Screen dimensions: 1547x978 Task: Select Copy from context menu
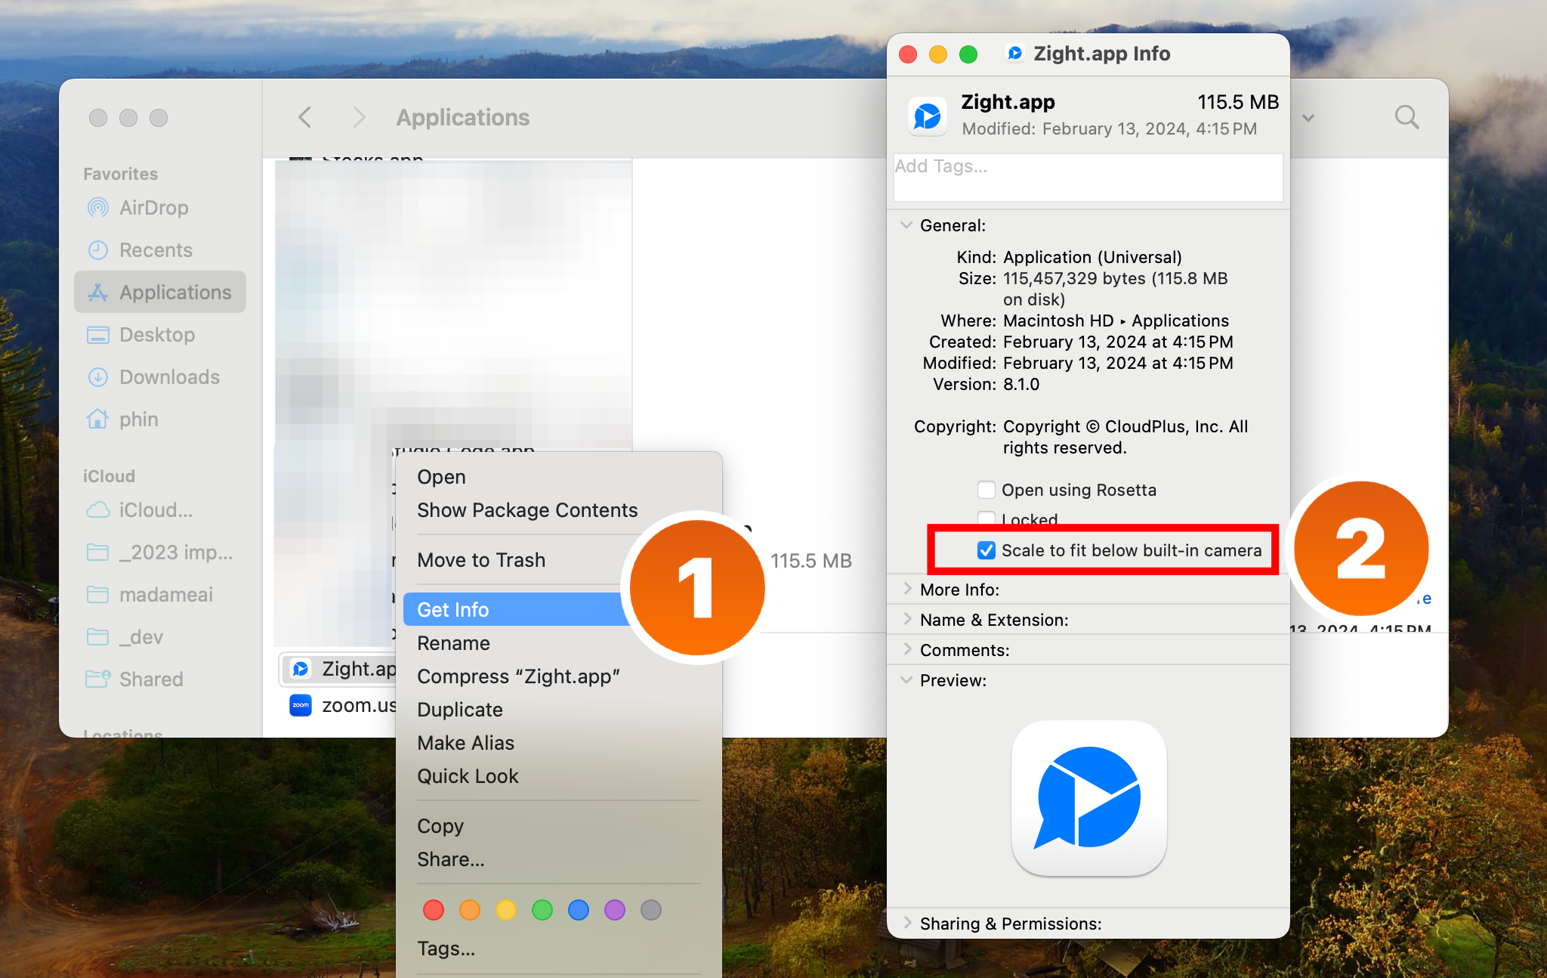pyautogui.click(x=440, y=826)
